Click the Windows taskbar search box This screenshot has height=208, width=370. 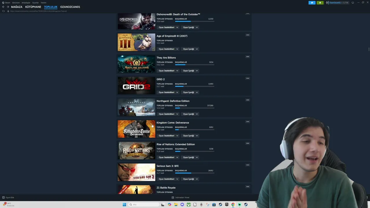pos(144,205)
